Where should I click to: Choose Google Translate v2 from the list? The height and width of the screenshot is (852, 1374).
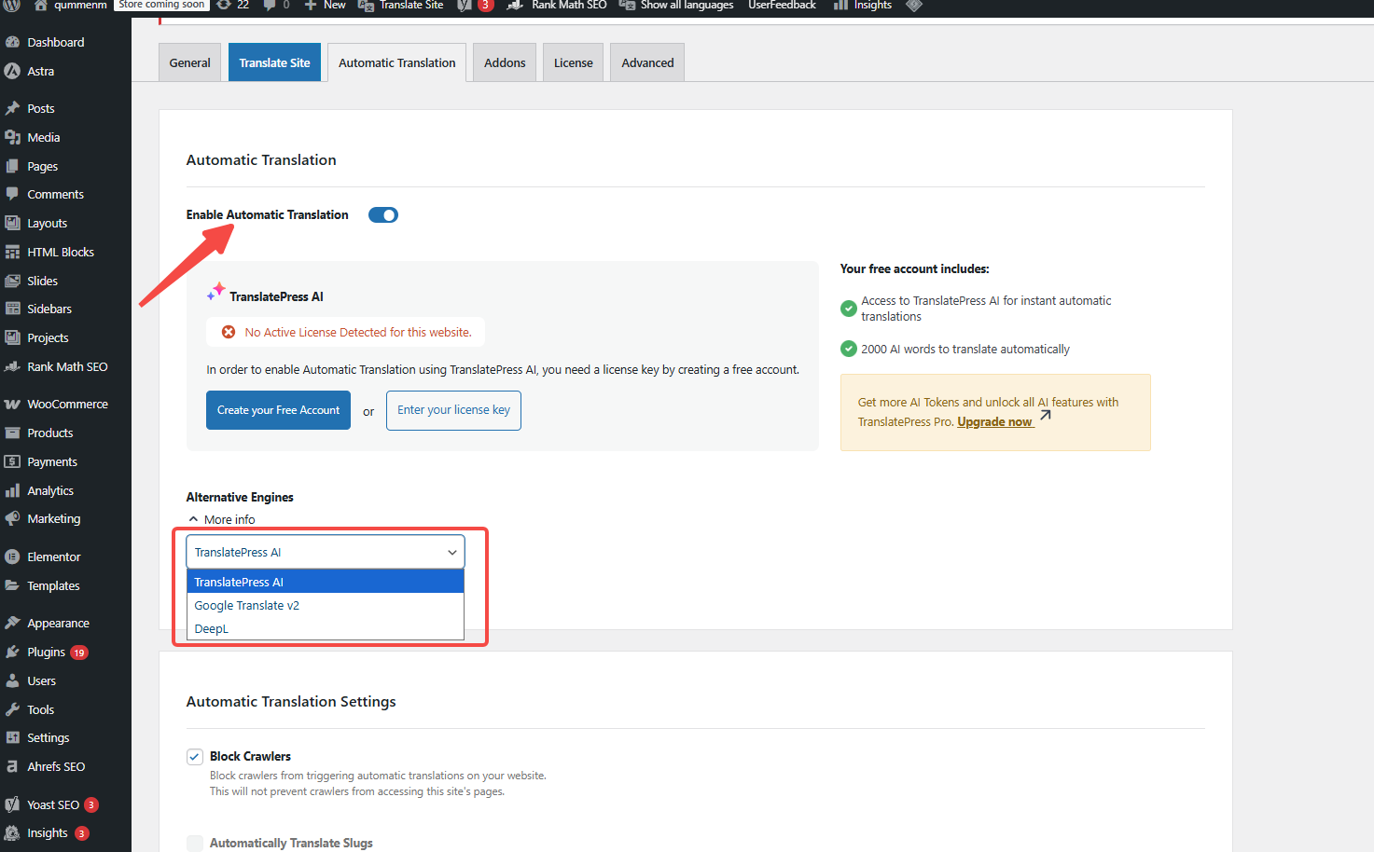tap(247, 606)
